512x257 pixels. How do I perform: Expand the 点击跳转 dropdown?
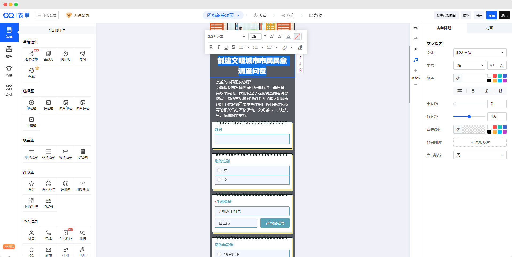coord(480,155)
